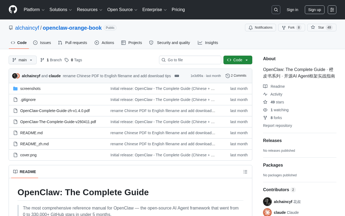Open commit hash 1e3d99a
345x216 pixels.
click(x=197, y=76)
